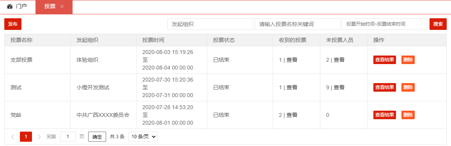Click the jump-to-page number input
Viewport: 451px width, 146px height.
(68, 137)
